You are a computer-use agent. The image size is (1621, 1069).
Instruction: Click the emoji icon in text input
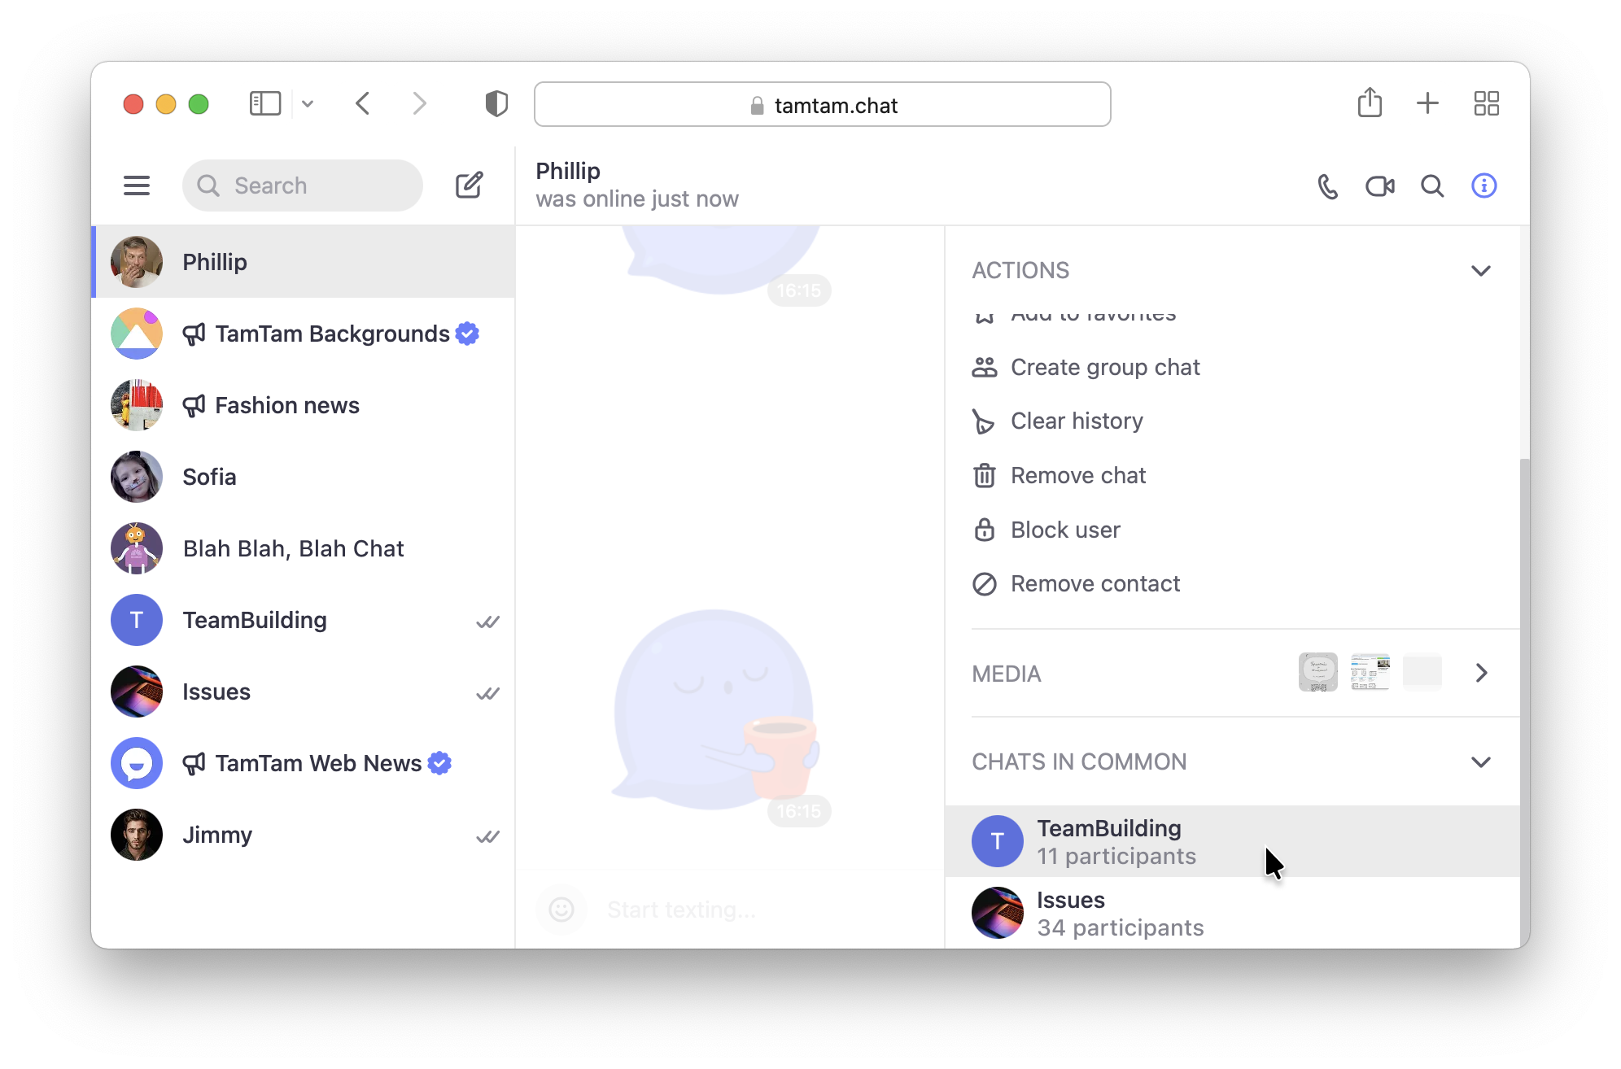[561, 909]
